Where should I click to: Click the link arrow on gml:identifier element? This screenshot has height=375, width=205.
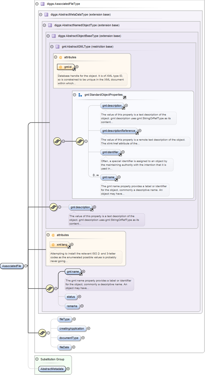click(120, 154)
